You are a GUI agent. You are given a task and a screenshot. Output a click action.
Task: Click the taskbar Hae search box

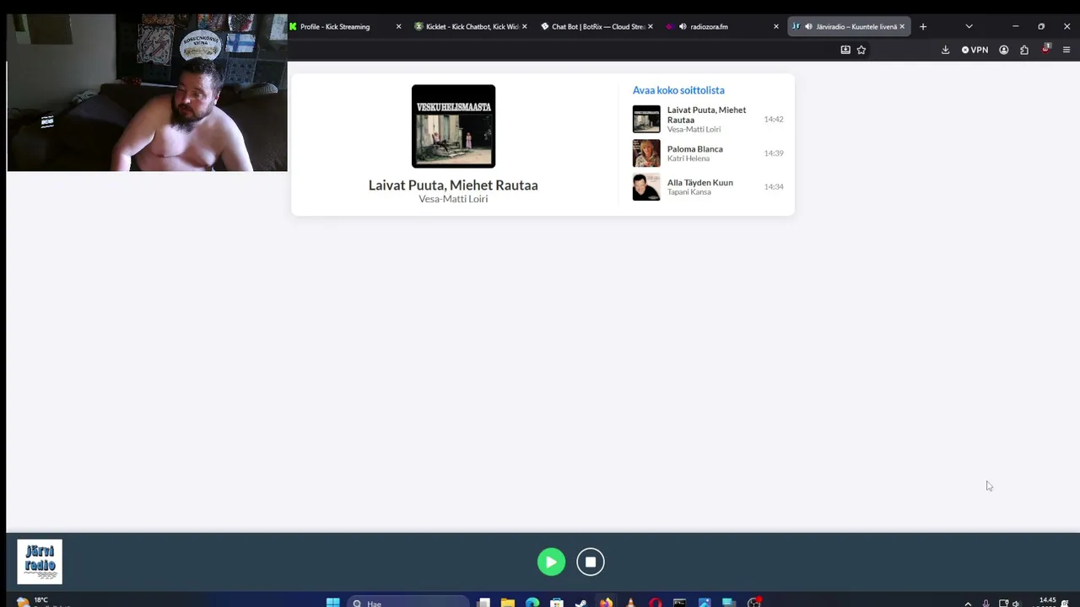[x=408, y=603]
